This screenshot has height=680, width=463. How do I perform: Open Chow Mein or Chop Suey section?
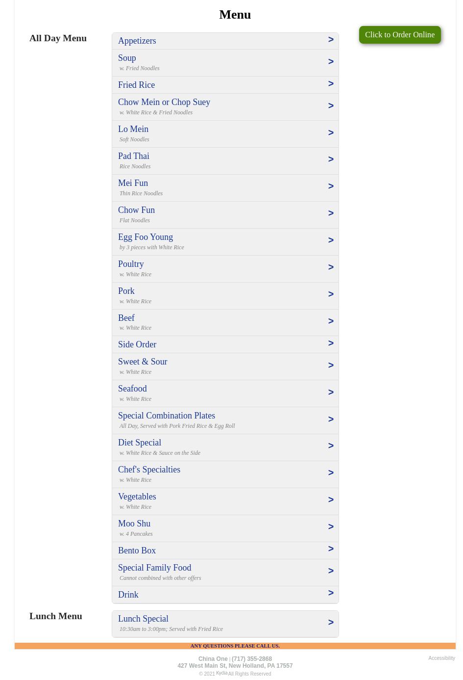(x=164, y=102)
